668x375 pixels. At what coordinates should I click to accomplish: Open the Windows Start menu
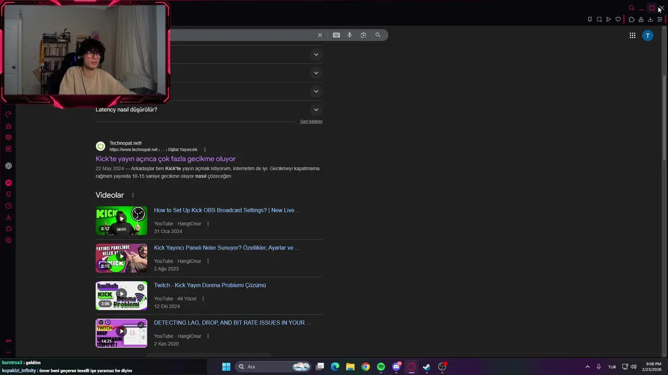226,367
